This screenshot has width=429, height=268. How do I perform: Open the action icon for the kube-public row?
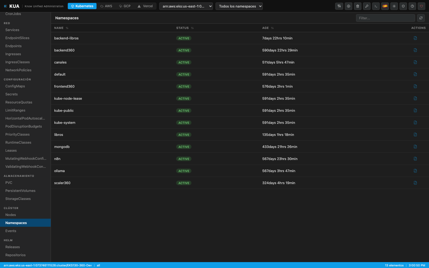[415, 110]
